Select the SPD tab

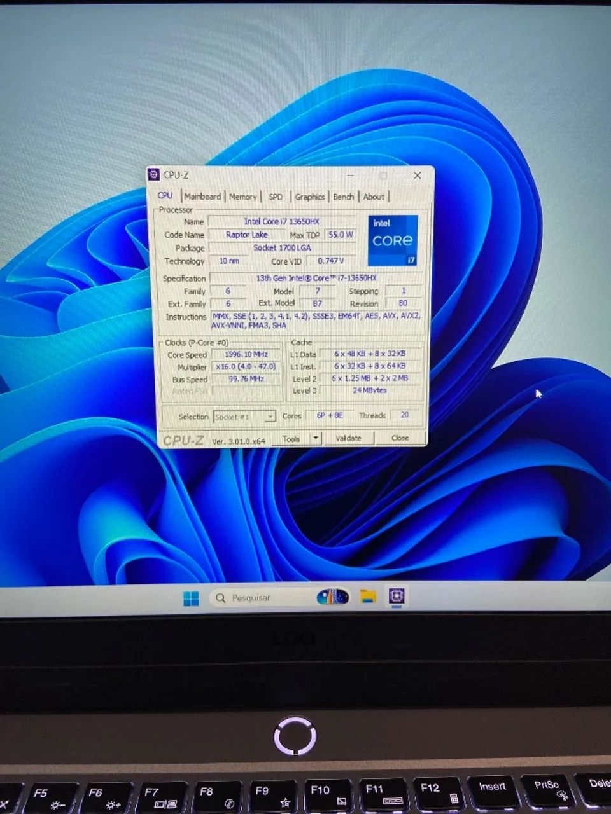pyautogui.click(x=276, y=197)
